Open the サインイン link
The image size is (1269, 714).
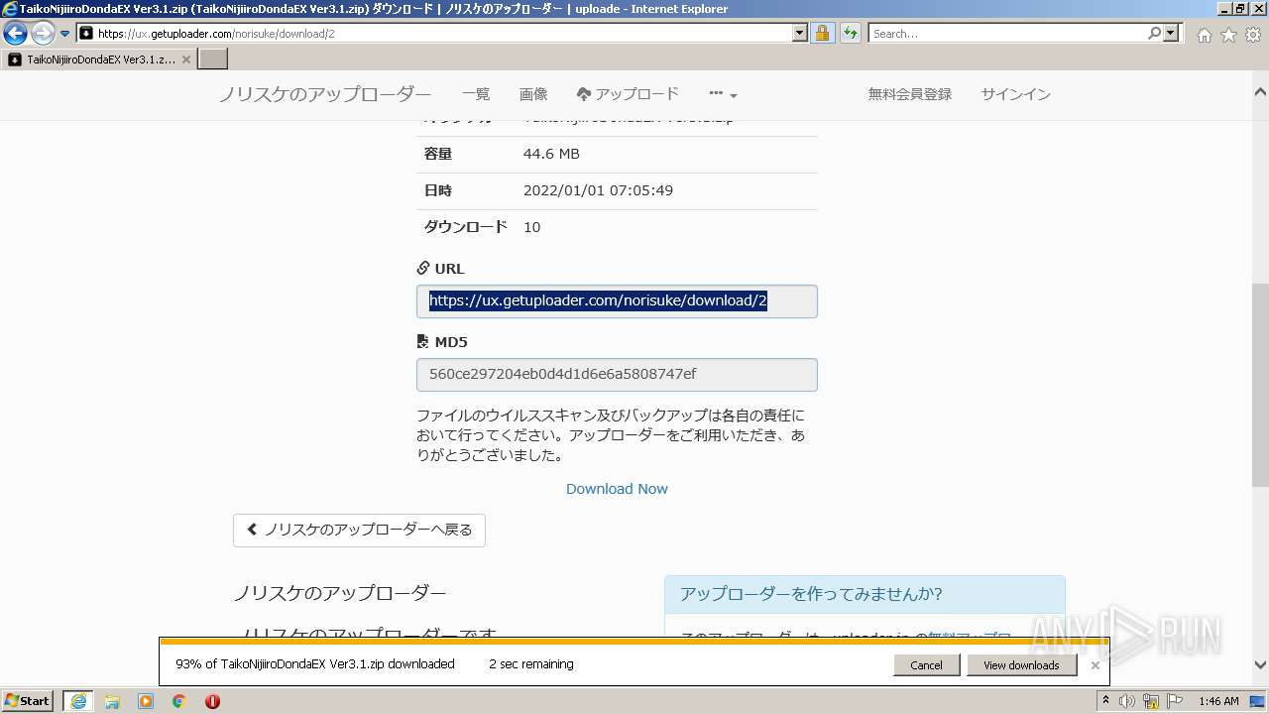(x=1016, y=94)
